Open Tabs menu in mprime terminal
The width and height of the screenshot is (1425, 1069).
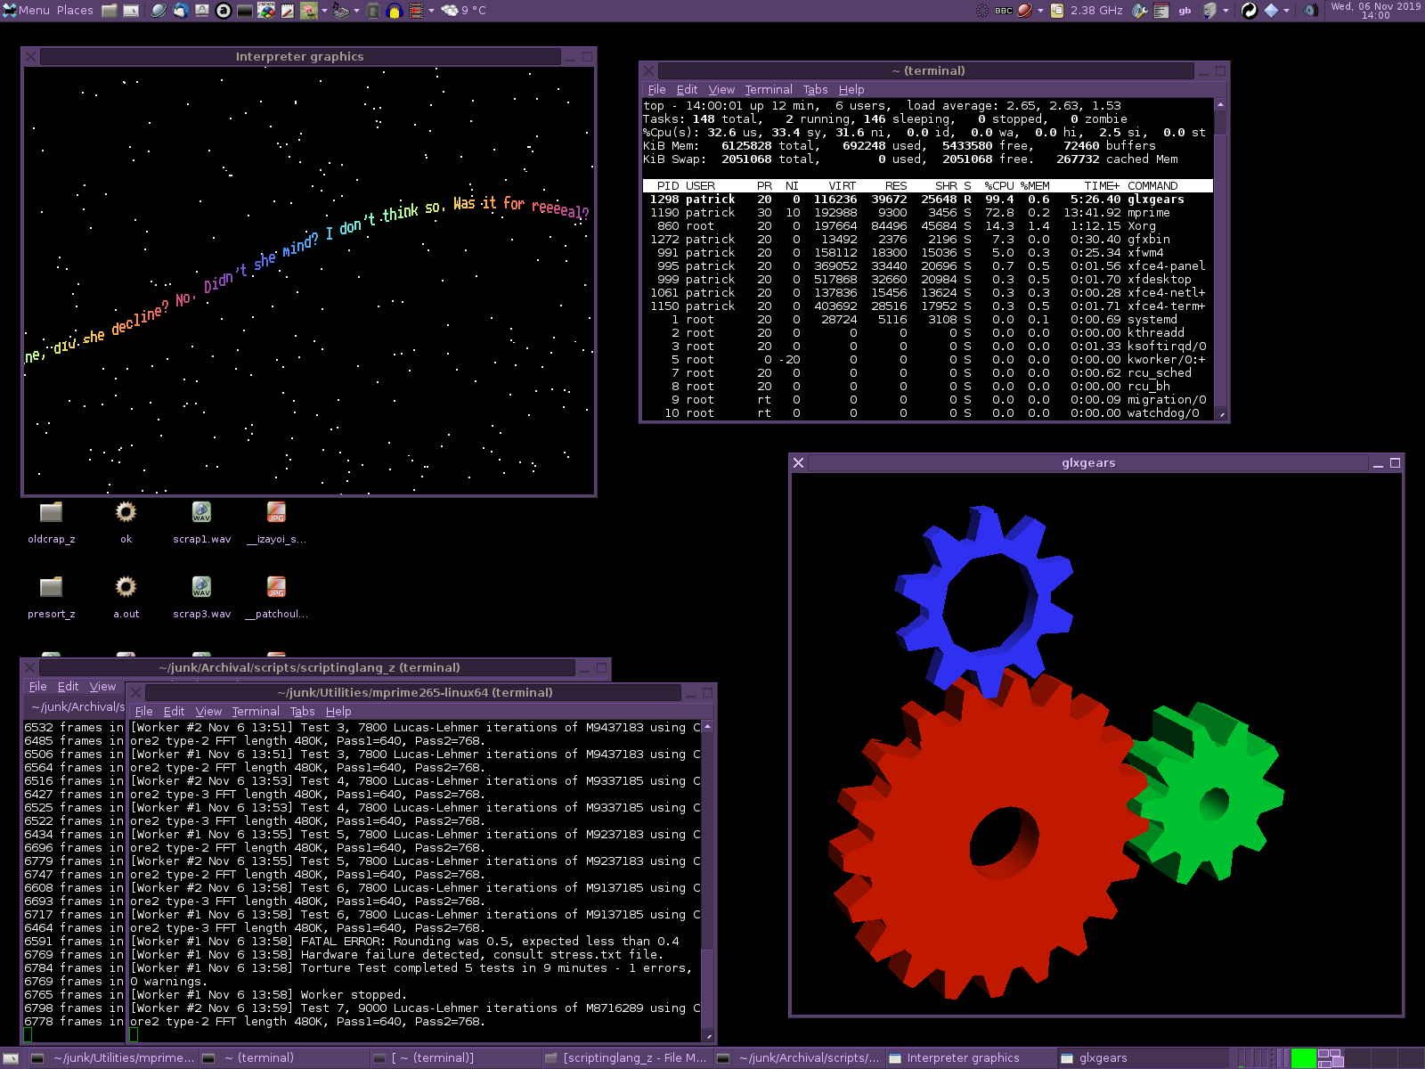(x=302, y=711)
